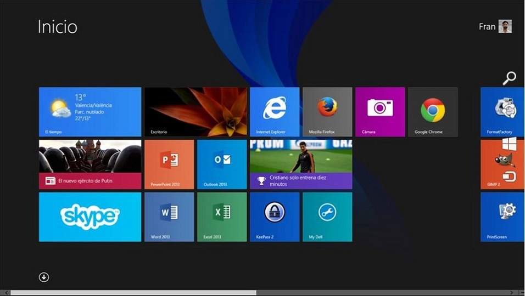
Task: Open KeePass 2 tile
Action: pos(275,217)
